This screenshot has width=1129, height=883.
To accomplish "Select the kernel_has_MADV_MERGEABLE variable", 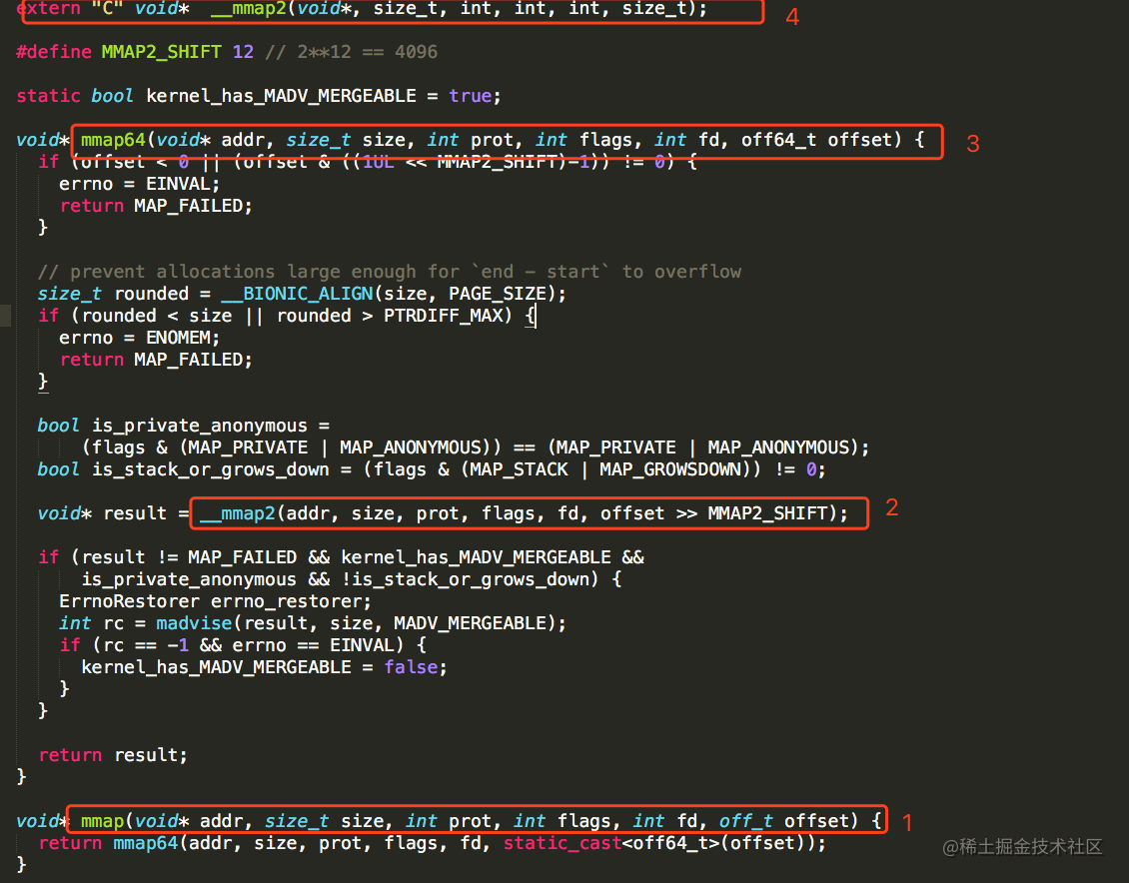I will [280, 95].
